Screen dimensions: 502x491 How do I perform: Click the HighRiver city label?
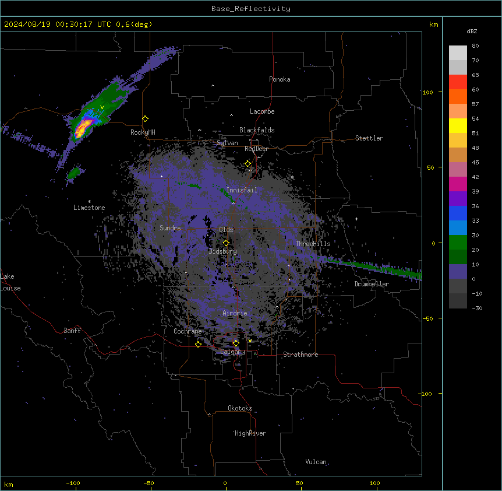click(x=250, y=433)
